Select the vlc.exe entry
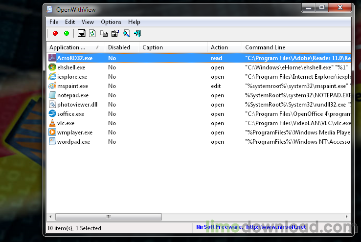 pyautogui.click(x=66, y=123)
